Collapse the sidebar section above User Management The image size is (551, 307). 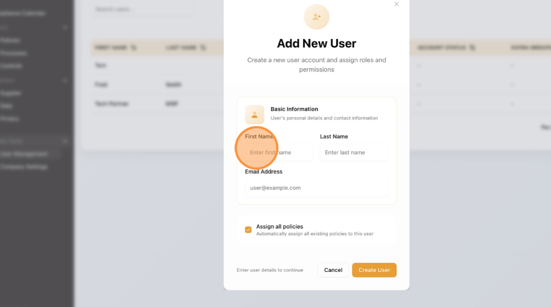(x=65, y=141)
